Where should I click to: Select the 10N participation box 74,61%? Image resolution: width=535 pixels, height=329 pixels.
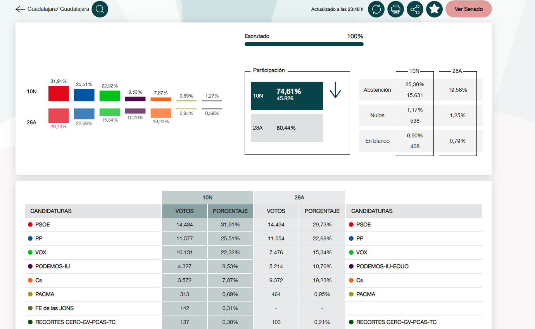coord(286,96)
